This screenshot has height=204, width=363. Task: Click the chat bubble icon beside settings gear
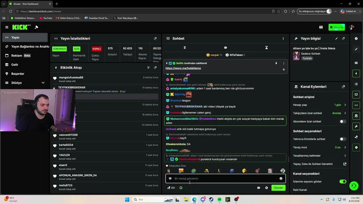pyautogui.click(x=259, y=188)
